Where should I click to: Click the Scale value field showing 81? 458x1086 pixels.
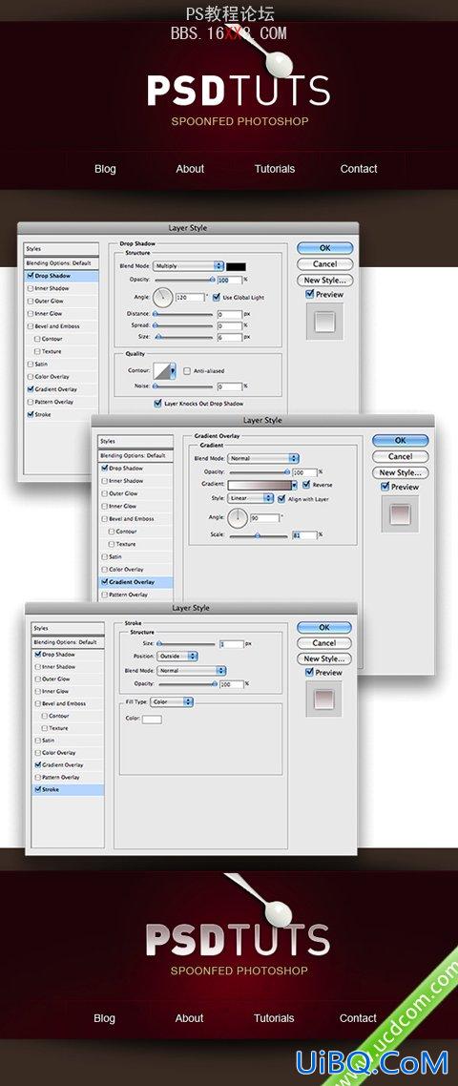304,534
